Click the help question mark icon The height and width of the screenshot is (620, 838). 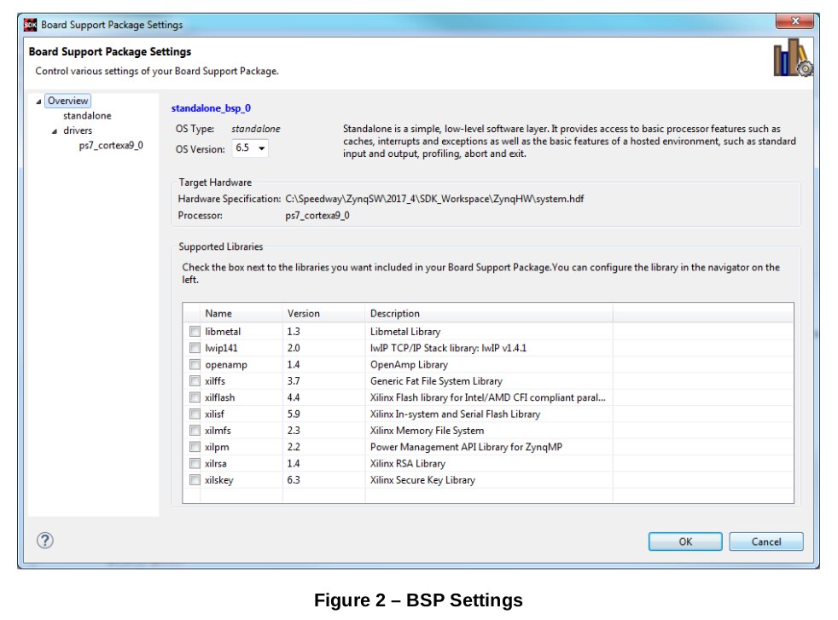45,541
